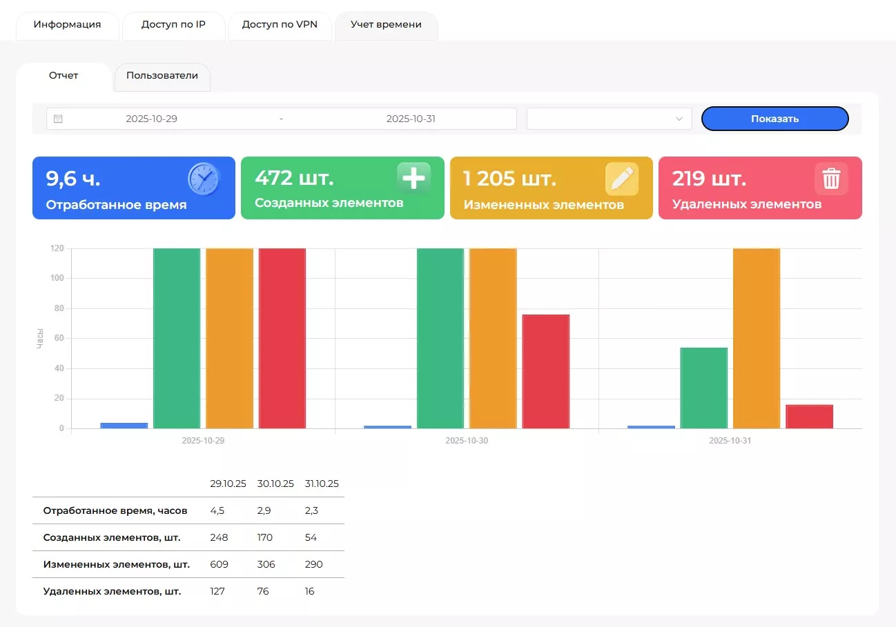
Task: Select the Отчет sub-tab
Action: [x=64, y=76]
